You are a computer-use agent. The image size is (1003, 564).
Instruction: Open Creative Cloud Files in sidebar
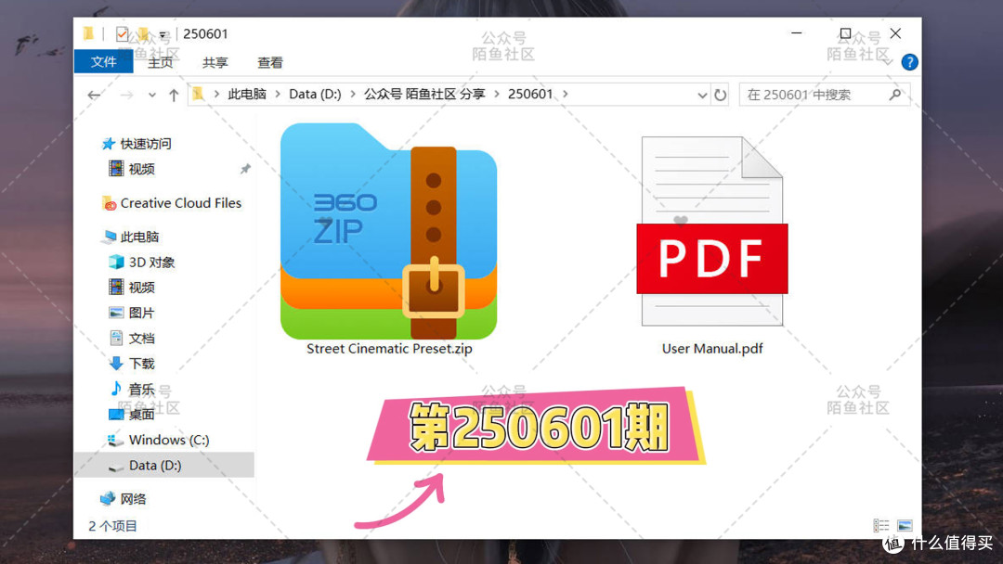[x=181, y=203]
